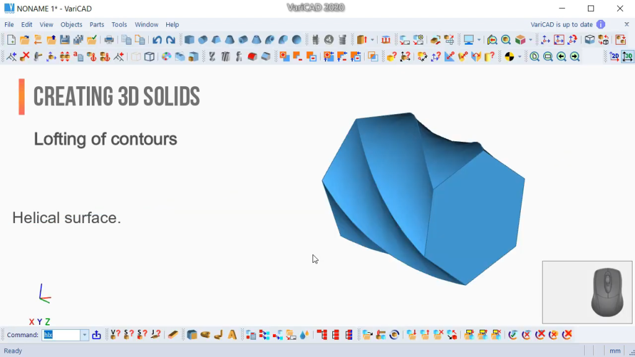
Task: Delete solids with the red X icon
Action: pyautogui.click(x=25, y=56)
